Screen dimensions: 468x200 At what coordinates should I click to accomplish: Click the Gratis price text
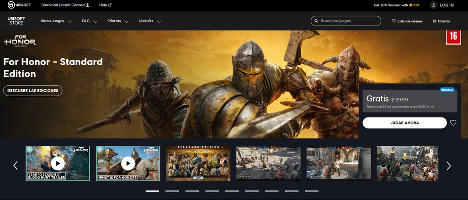(377, 98)
